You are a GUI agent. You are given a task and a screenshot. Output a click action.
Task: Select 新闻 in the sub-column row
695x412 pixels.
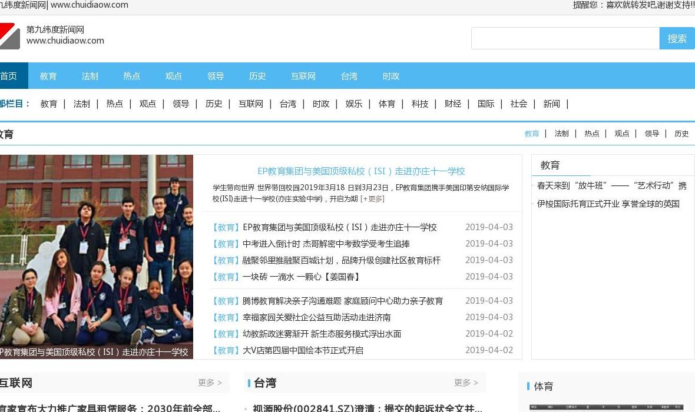point(551,104)
